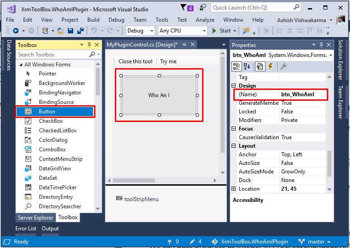Screen dimensions: 350x248
Task: Show Categorized view in Properties
Action: [236, 66]
